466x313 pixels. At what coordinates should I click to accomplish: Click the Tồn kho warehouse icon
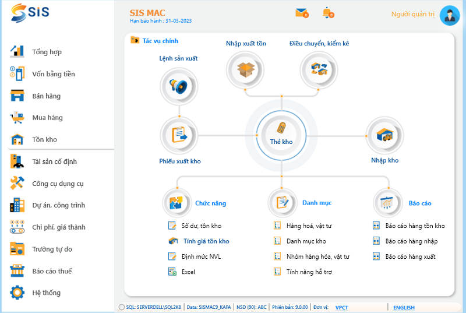pyautogui.click(x=17, y=139)
